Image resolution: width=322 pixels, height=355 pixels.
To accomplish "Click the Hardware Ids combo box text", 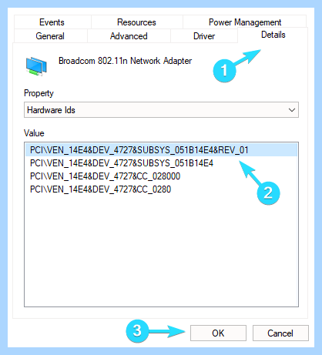I will (51, 110).
